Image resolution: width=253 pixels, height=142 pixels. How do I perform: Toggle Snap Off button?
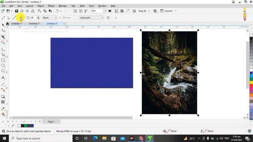point(134,11)
